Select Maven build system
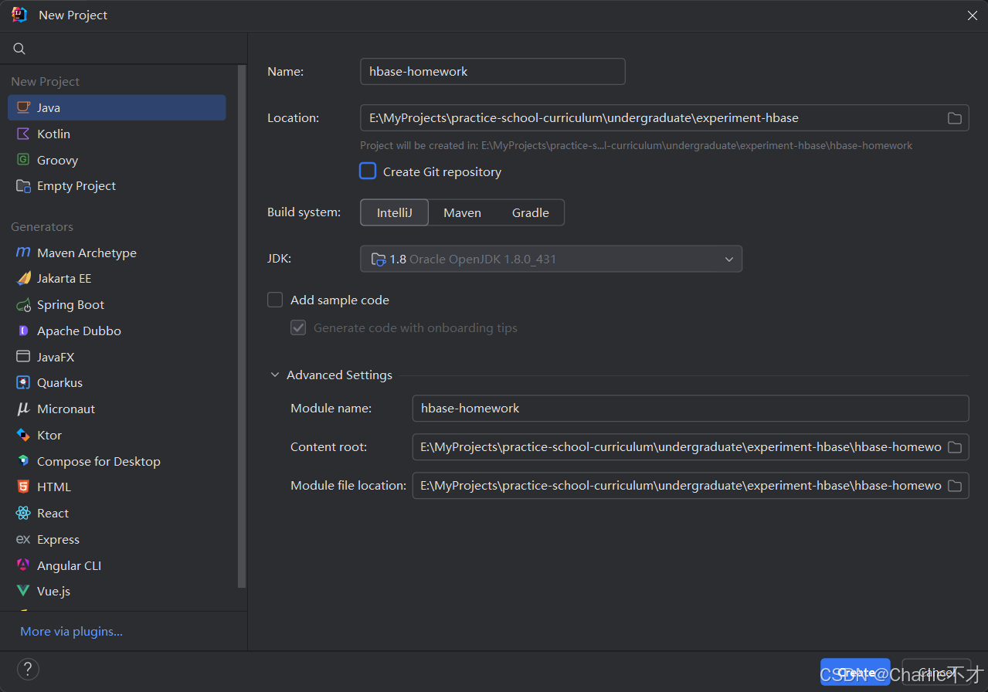The height and width of the screenshot is (692, 988). (x=462, y=213)
